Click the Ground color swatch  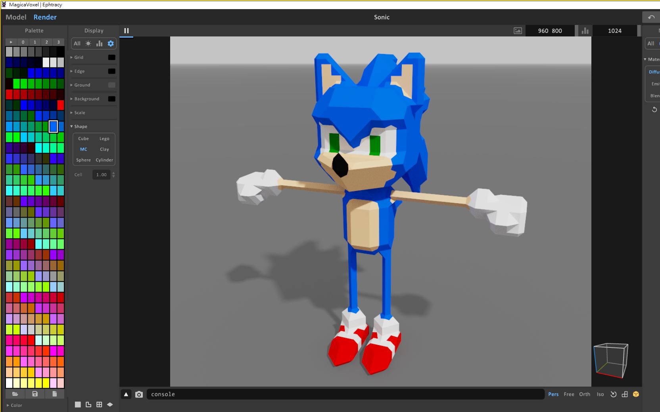pos(112,85)
